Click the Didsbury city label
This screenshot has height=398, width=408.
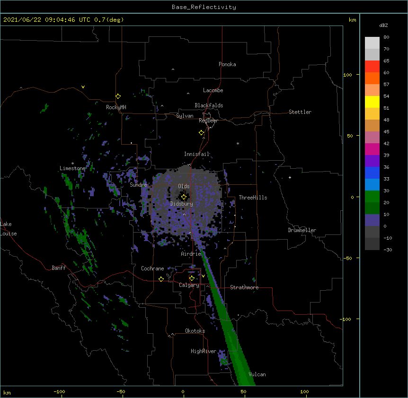[x=182, y=204]
